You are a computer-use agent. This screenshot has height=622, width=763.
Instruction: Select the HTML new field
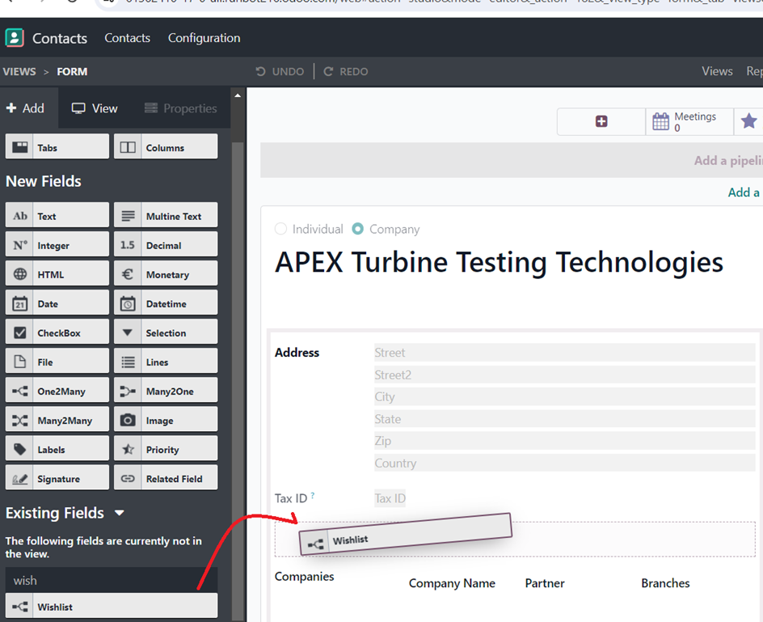(x=57, y=274)
